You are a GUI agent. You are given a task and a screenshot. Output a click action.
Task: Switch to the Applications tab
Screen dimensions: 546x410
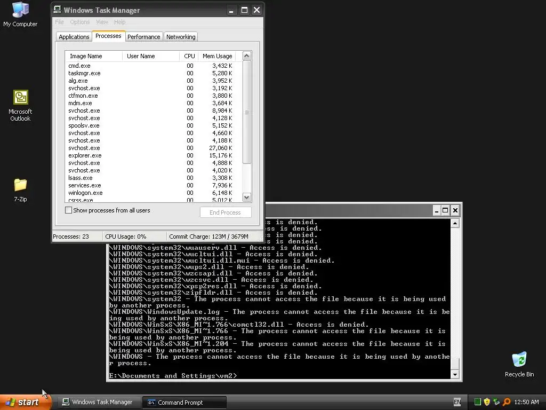(x=74, y=37)
